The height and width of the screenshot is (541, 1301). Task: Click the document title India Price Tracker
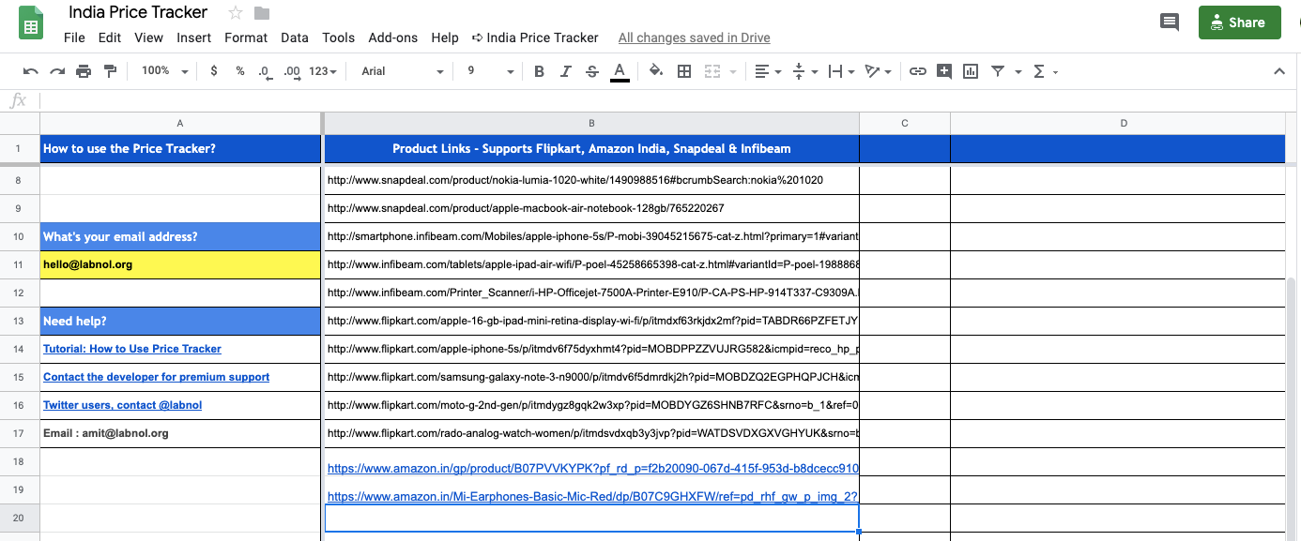138,13
